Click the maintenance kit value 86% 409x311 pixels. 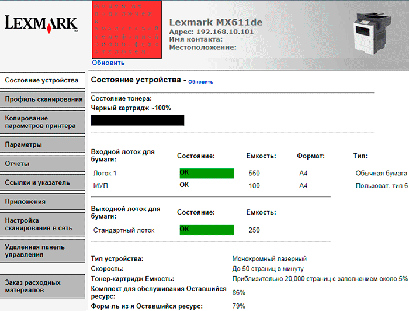point(238,293)
